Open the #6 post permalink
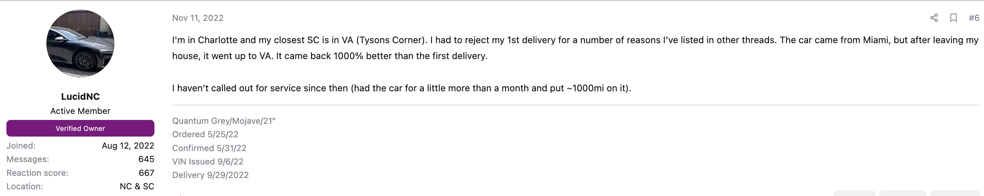The height and width of the screenshot is (196, 984). tap(974, 18)
